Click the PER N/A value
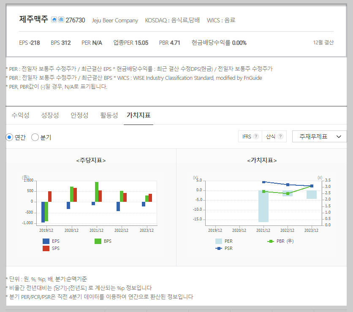 pyautogui.click(x=92, y=43)
